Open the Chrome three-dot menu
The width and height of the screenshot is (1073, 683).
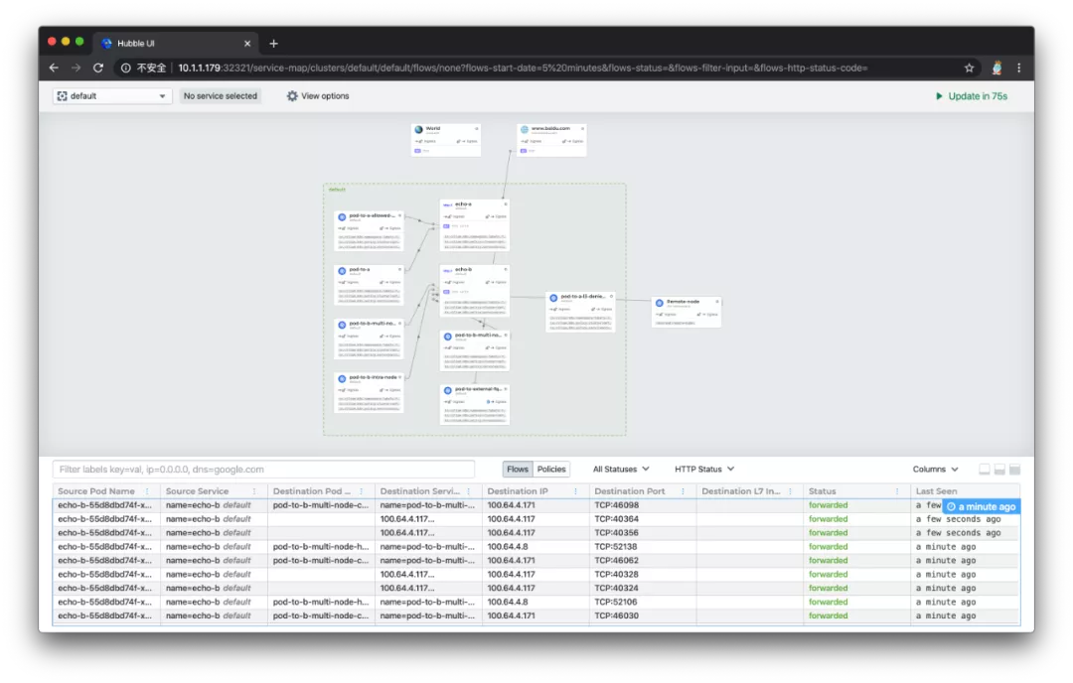1019,68
